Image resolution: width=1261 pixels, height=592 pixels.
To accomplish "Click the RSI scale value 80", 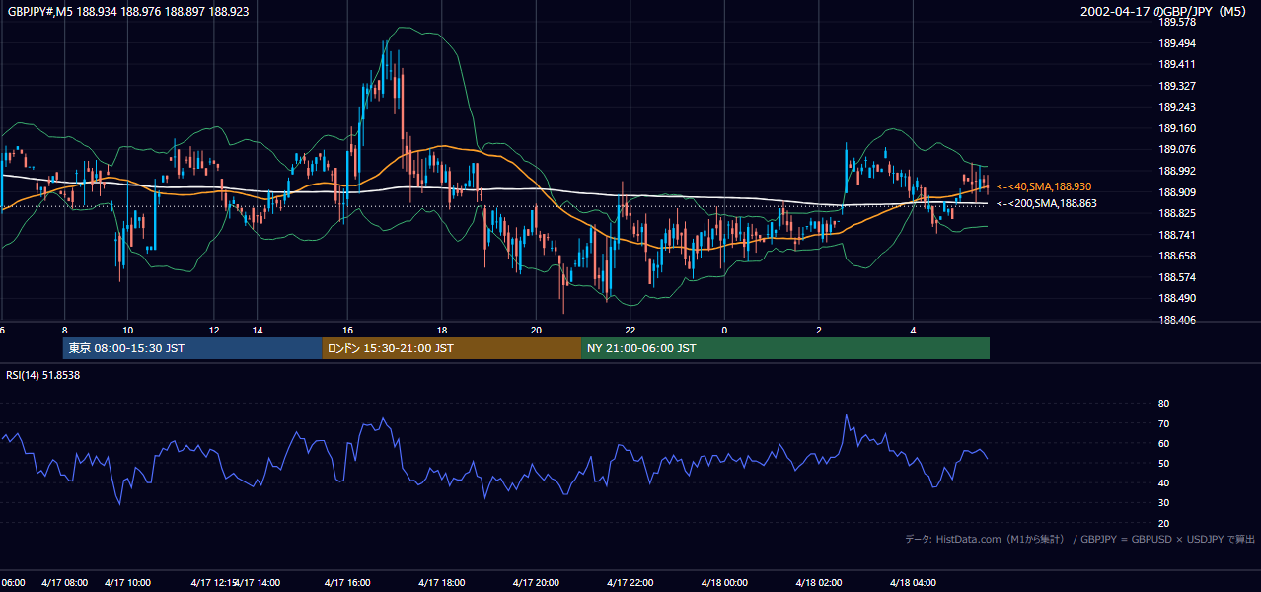I will [x=1163, y=404].
